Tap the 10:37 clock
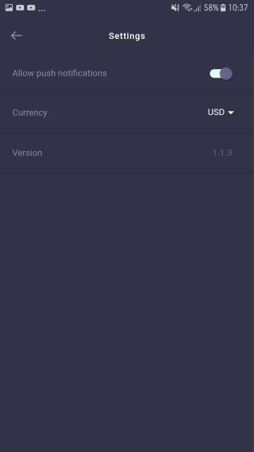The width and height of the screenshot is (254, 452). pos(238,8)
